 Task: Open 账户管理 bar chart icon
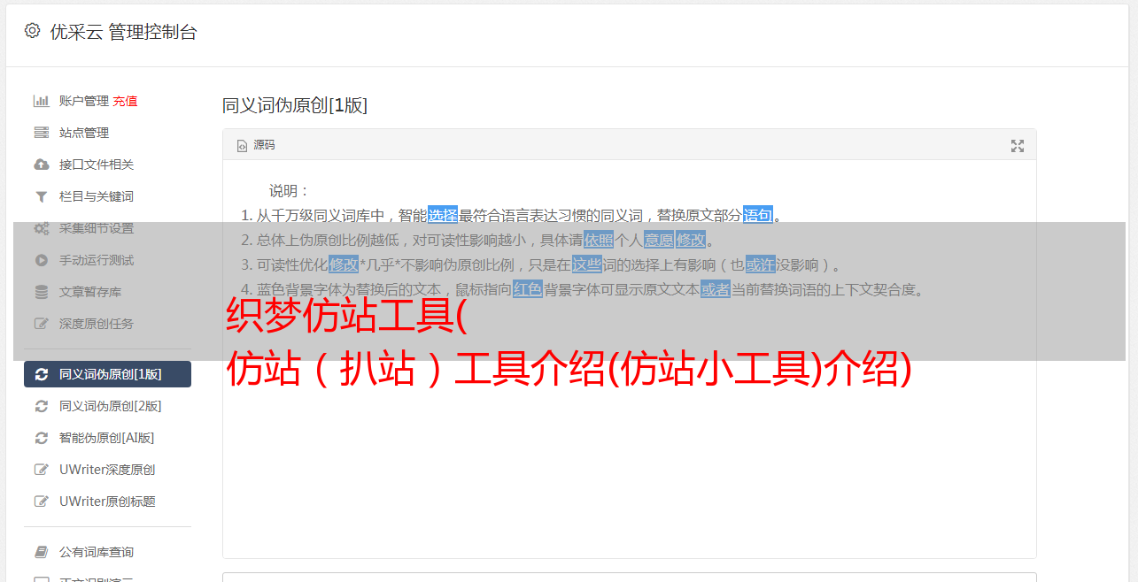pyautogui.click(x=41, y=101)
